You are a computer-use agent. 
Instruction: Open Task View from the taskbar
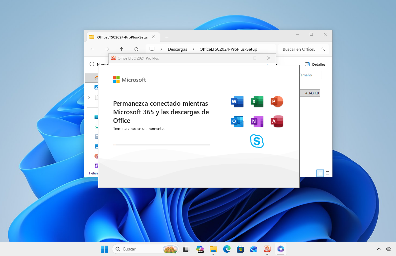[186, 249]
